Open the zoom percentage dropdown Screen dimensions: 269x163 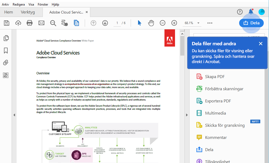coord(192,23)
